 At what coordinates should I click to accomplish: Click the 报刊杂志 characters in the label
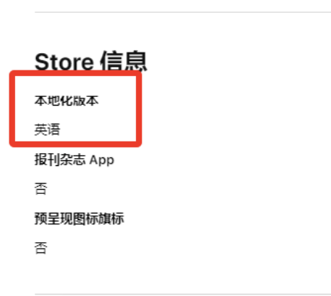tap(60, 159)
